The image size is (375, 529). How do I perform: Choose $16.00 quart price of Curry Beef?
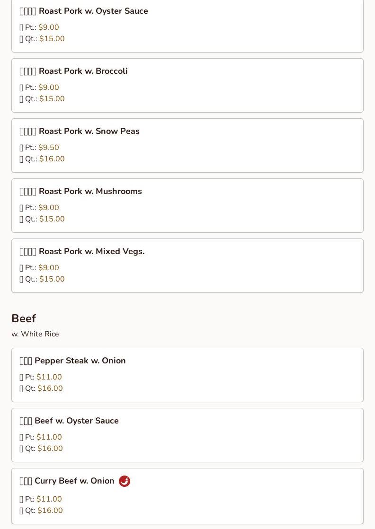[x=50, y=511]
